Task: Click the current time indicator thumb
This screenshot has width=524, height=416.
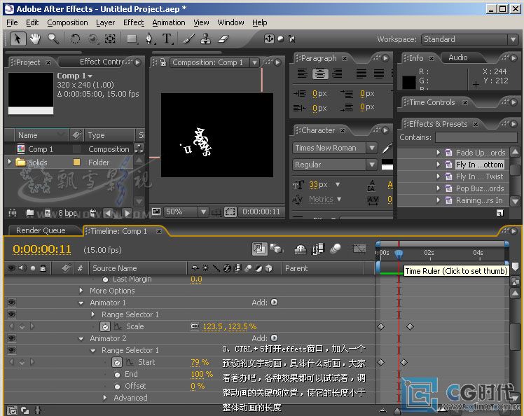Action: 399,255
